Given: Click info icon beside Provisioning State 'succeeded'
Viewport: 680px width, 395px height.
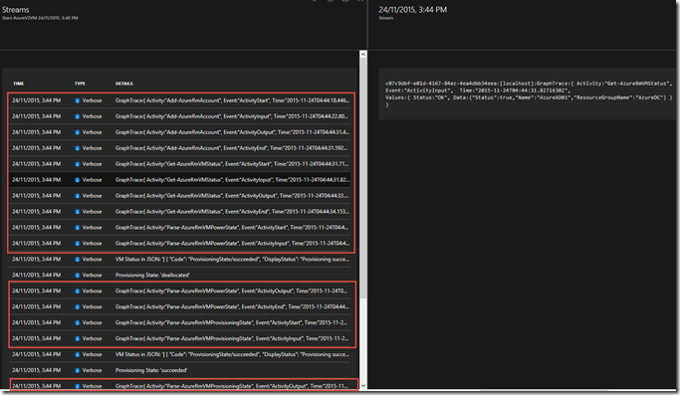Looking at the screenshot, I should tap(78, 371).
